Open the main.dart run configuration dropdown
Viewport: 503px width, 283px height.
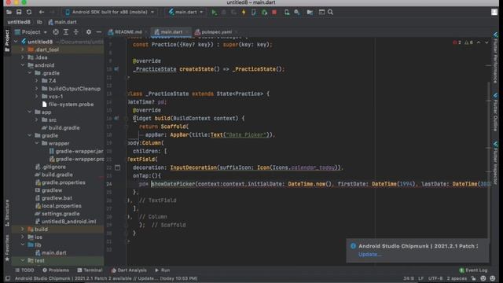[186, 13]
